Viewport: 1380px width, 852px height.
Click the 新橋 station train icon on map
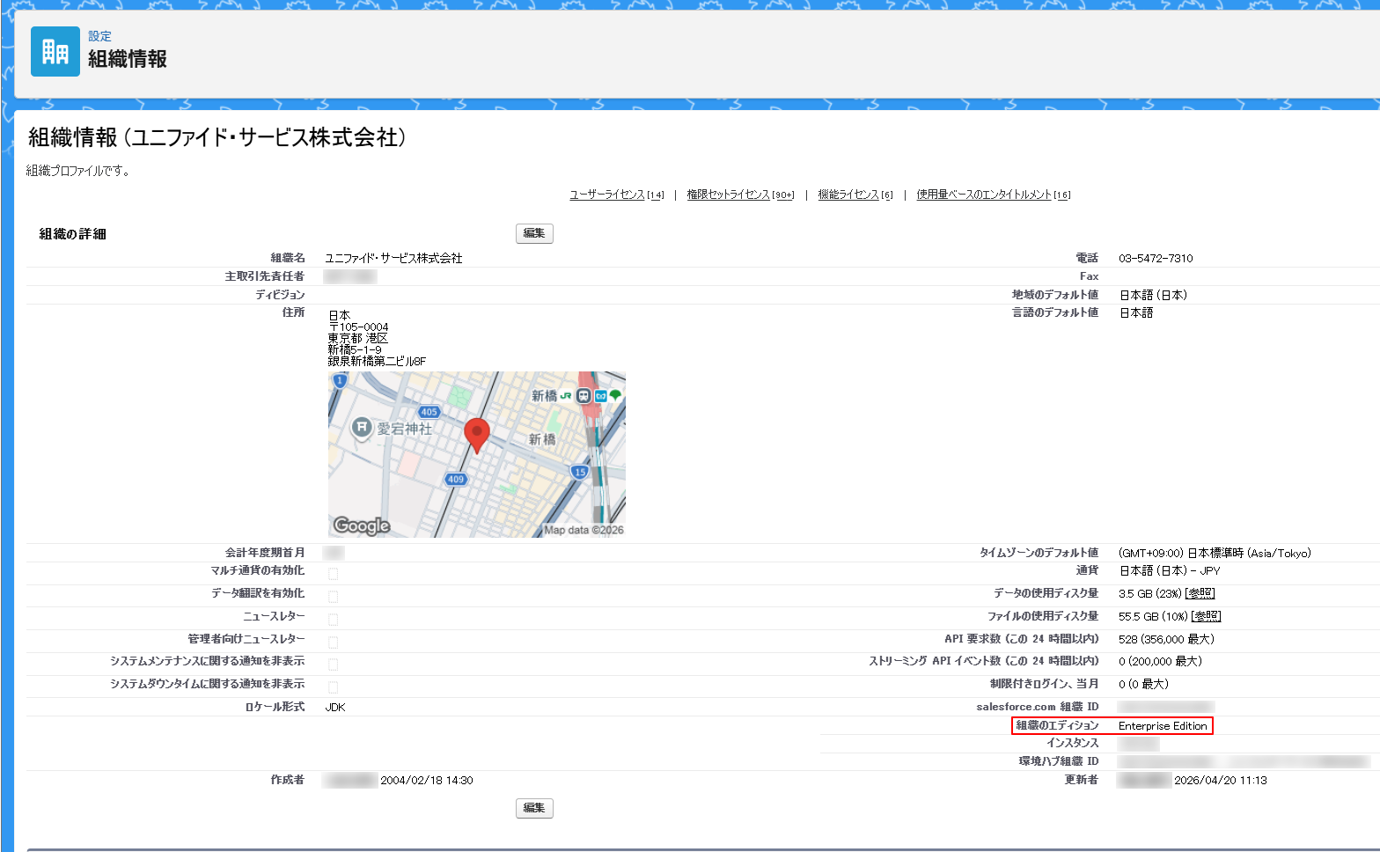pyautogui.click(x=584, y=396)
